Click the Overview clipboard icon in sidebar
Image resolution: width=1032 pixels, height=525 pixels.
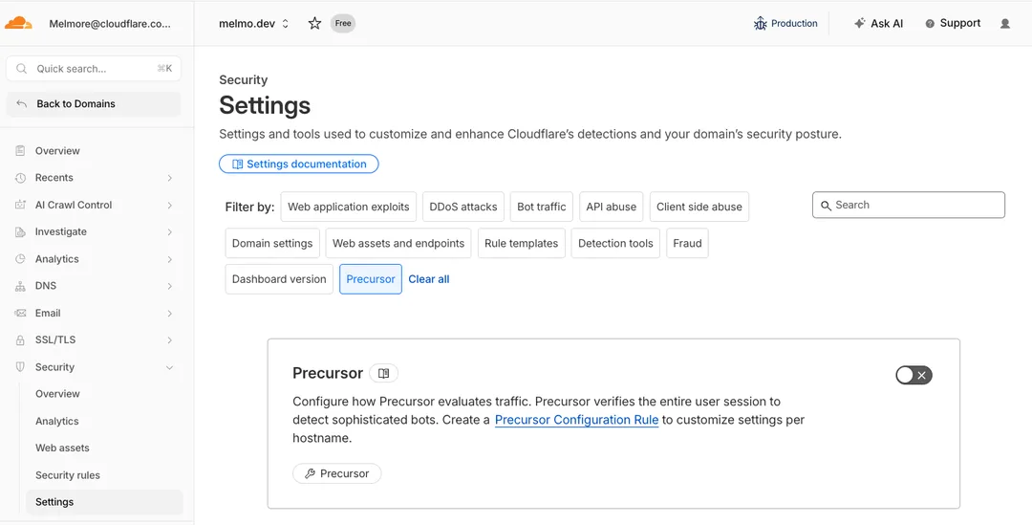(20, 151)
